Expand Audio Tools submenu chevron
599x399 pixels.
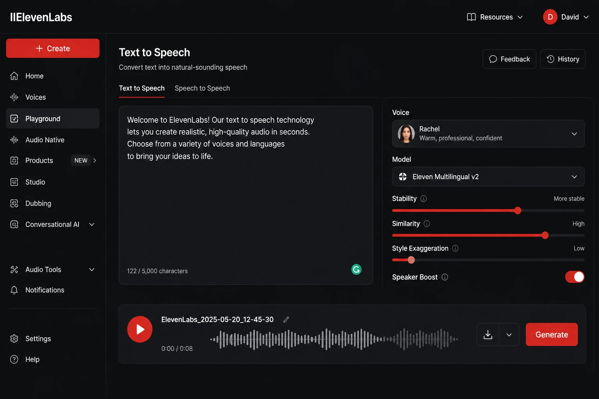click(92, 270)
